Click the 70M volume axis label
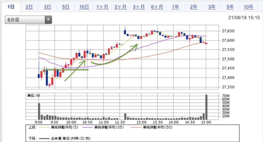This screenshot has width=263, height=142. point(226,96)
